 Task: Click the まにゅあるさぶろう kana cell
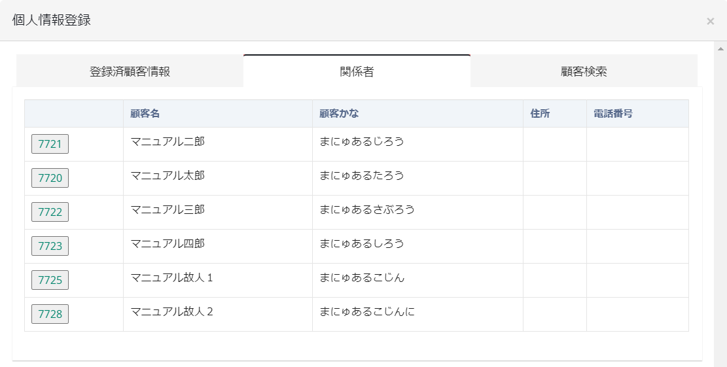367,209
